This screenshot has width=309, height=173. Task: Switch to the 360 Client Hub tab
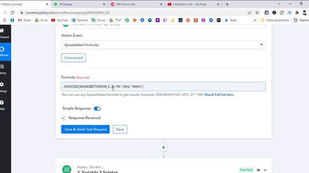[136, 4]
